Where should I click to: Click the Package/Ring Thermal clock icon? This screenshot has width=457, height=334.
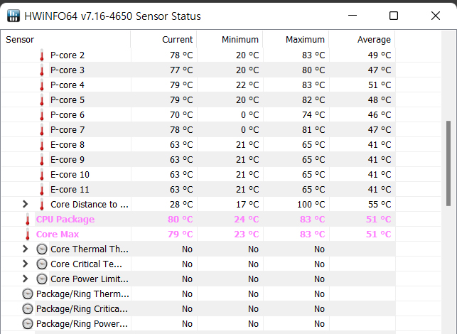(x=28, y=294)
